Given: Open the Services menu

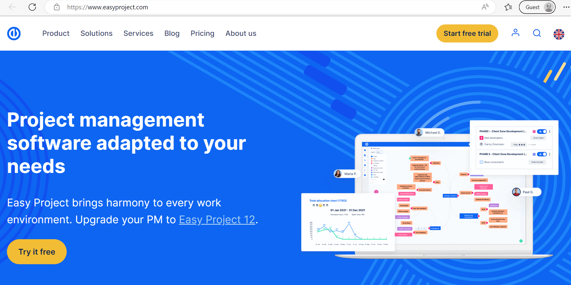Looking at the screenshot, I should pos(139,33).
